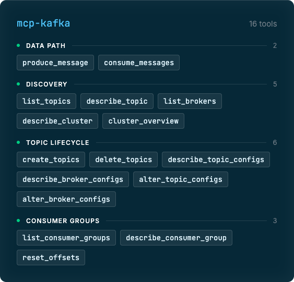The image size is (294, 282).
Task: Choose the cluster_overview tool chip
Action: coord(143,121)
